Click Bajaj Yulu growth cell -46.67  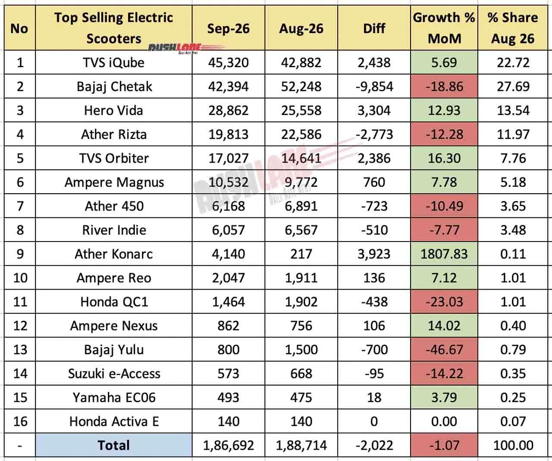tap(444, 350)
